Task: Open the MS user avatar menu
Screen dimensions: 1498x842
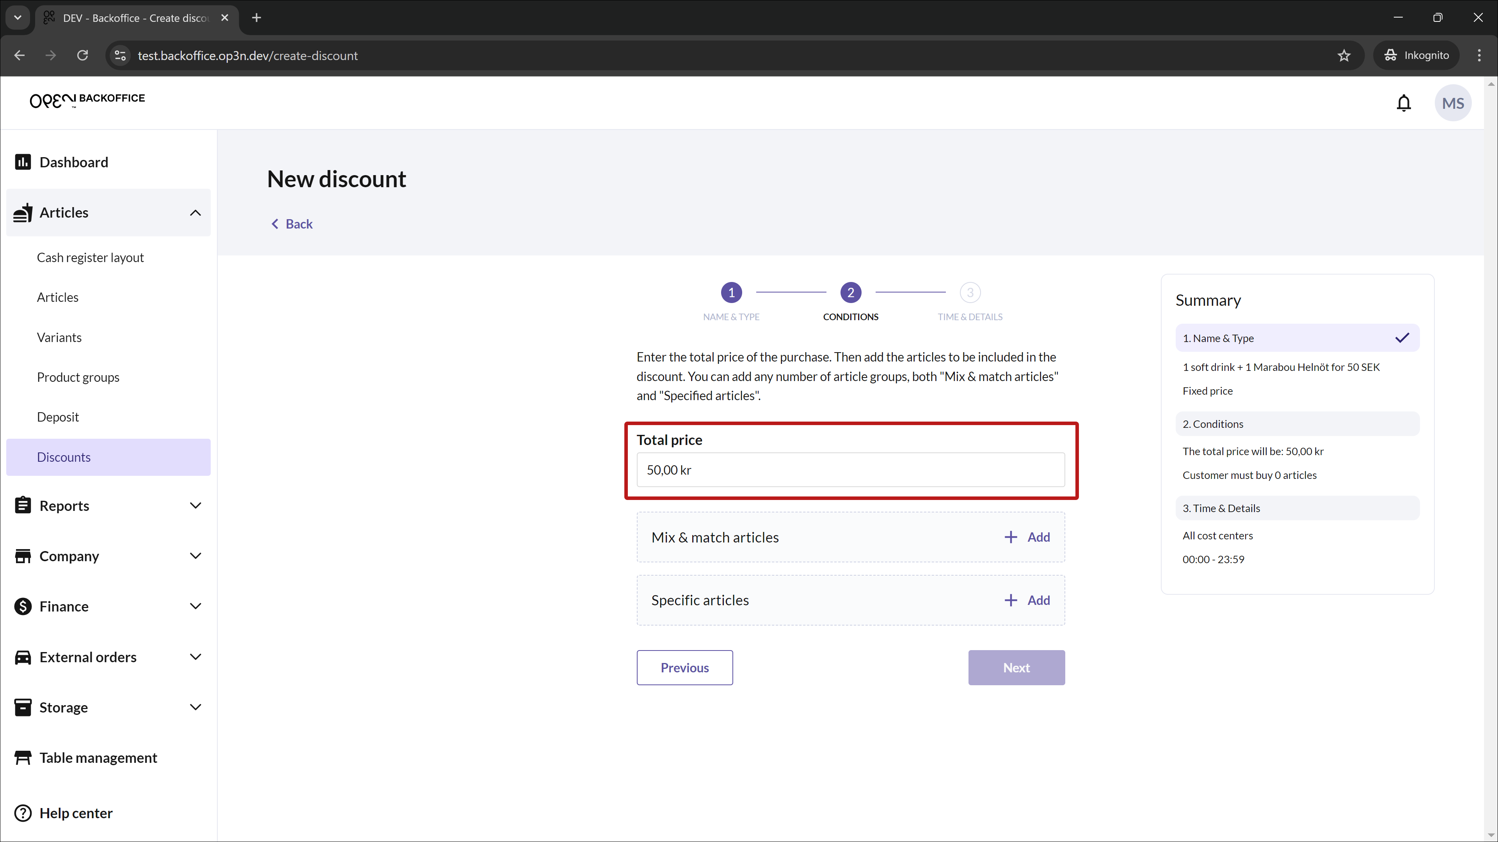Action: pos(1453,103)
